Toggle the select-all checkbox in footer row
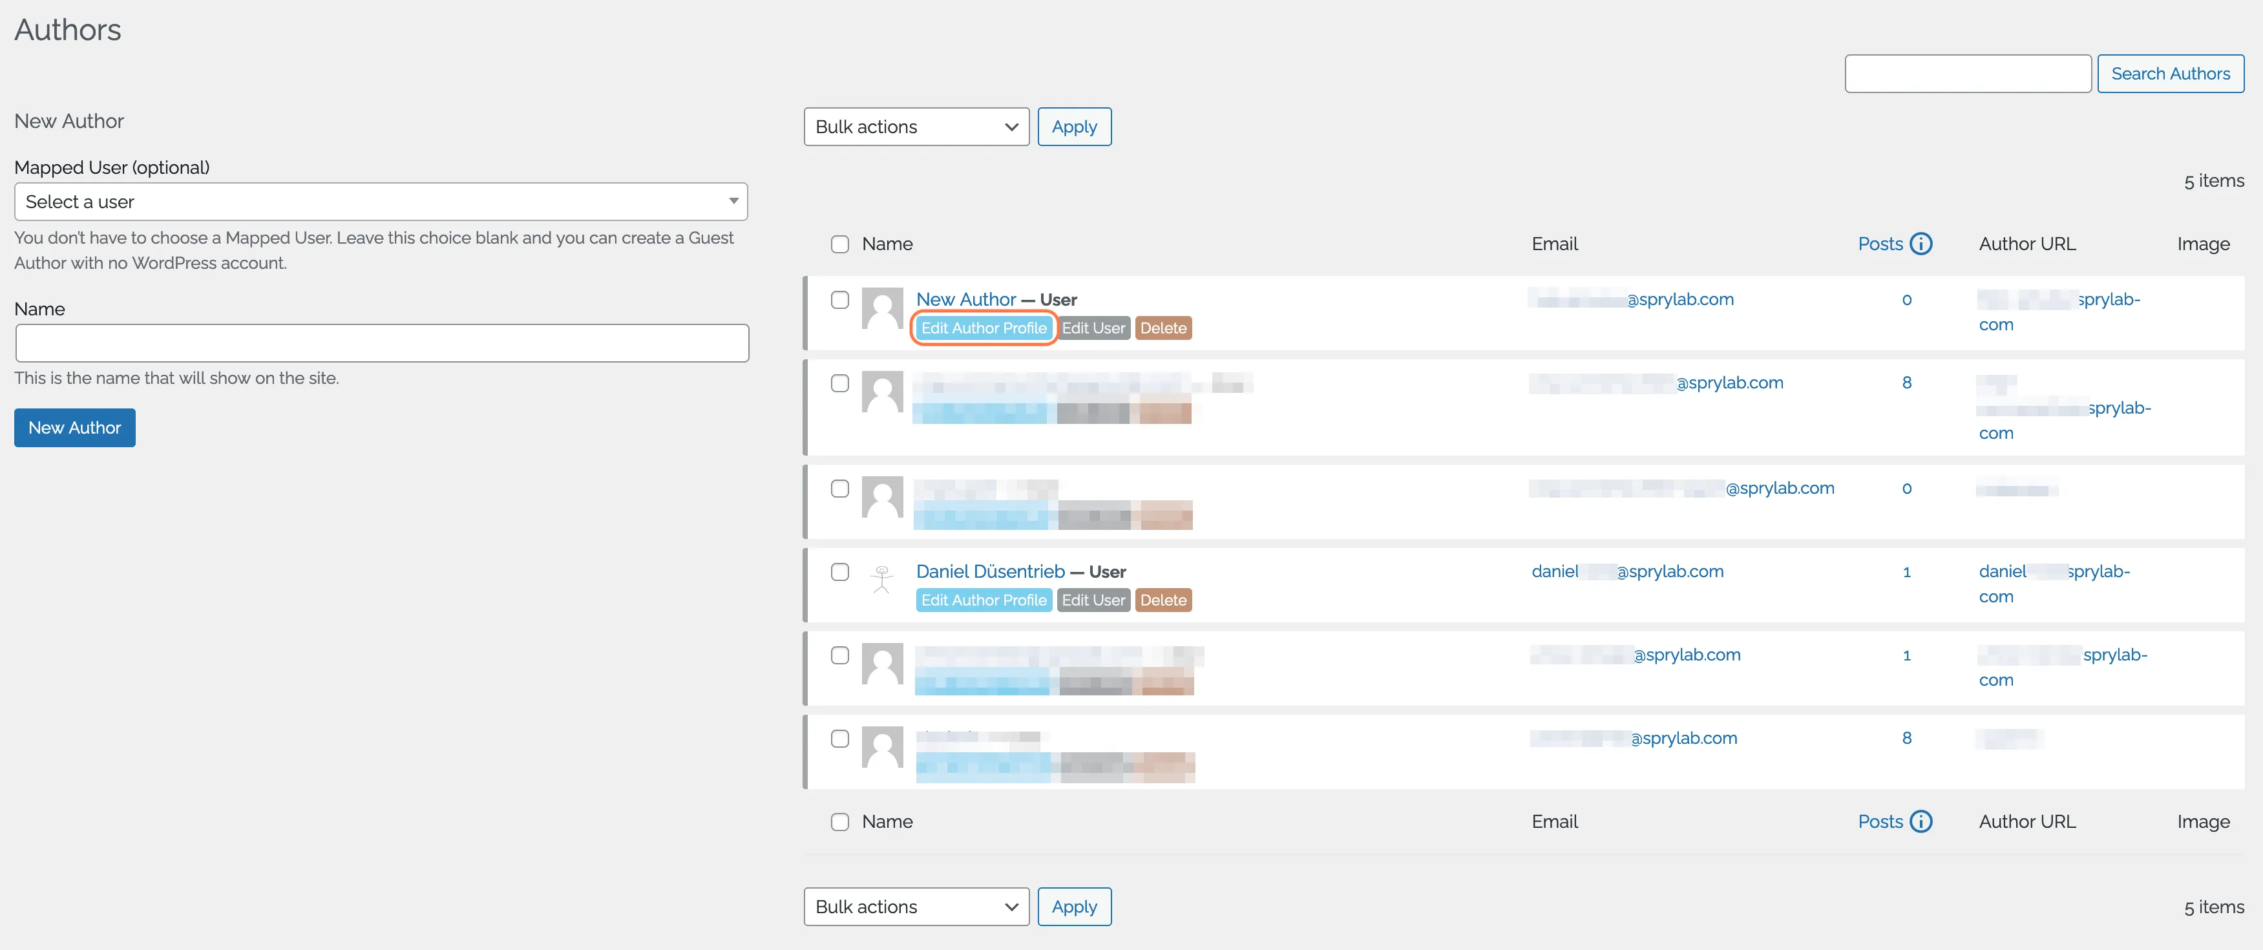This screenshot has height=950, width=2263. point(840,821)
